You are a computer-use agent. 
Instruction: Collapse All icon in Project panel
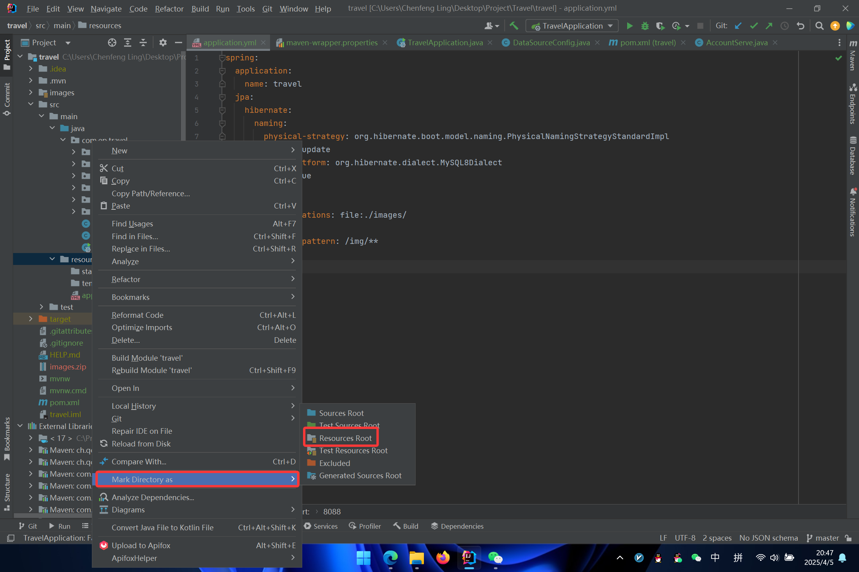(143, 43)
